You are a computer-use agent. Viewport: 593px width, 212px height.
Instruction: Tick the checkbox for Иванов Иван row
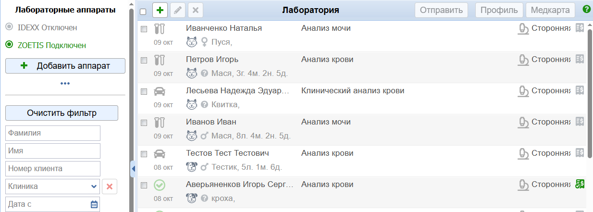pyautogui.click(x=144, y=123)
